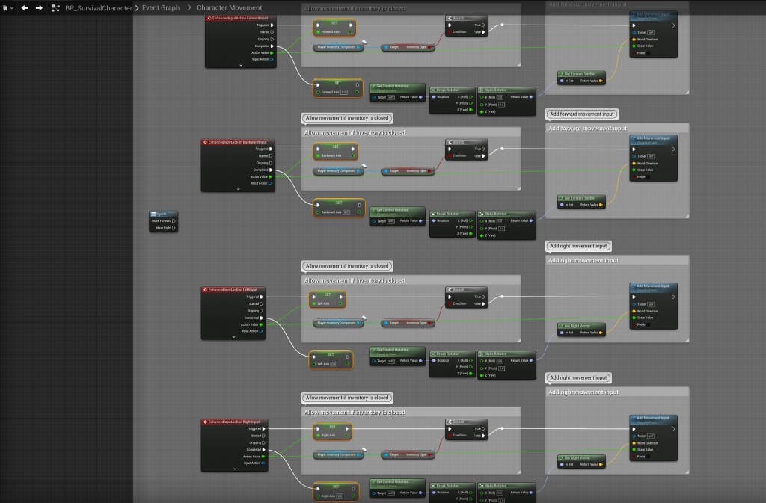This screenshot has height=503, width=766.
Task: Expand advanced pins on EnhancedInputAction ForwardInput node
Action: (x=241, y=65)
